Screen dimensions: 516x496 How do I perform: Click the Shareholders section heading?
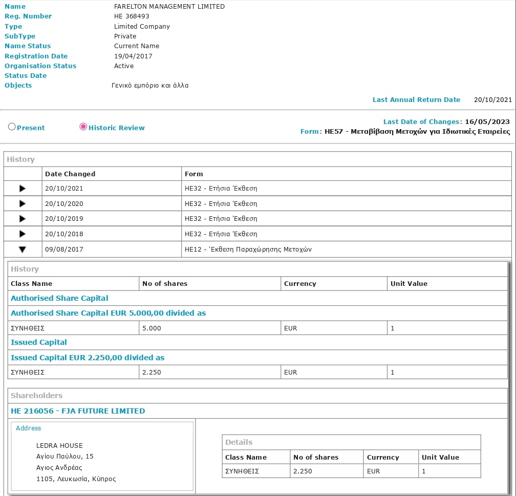coord(36,396)
